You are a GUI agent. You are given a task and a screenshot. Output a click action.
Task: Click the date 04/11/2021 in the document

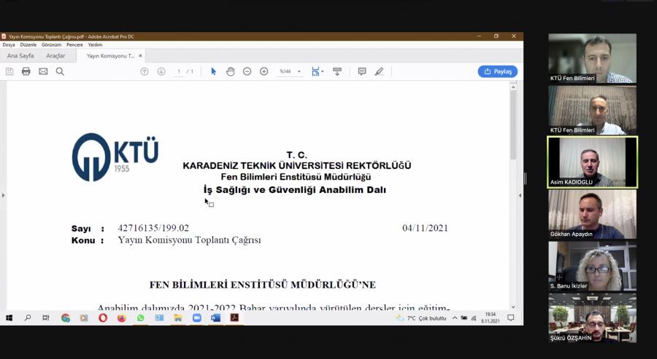425,228
